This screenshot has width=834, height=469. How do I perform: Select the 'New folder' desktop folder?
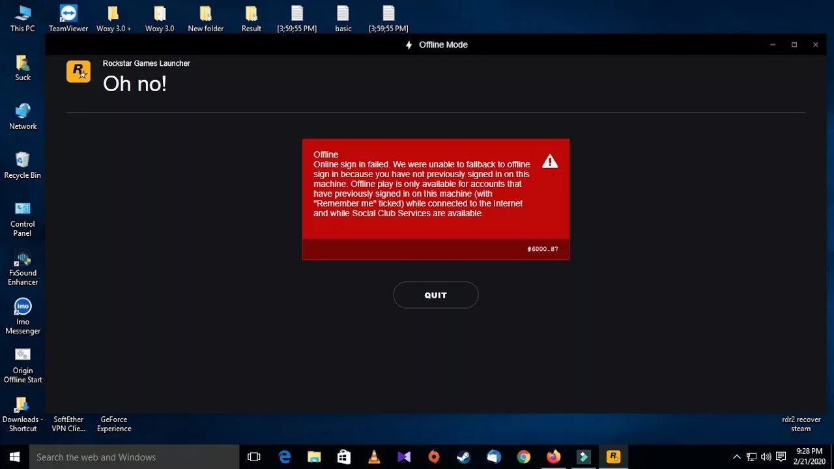[206, 18]
